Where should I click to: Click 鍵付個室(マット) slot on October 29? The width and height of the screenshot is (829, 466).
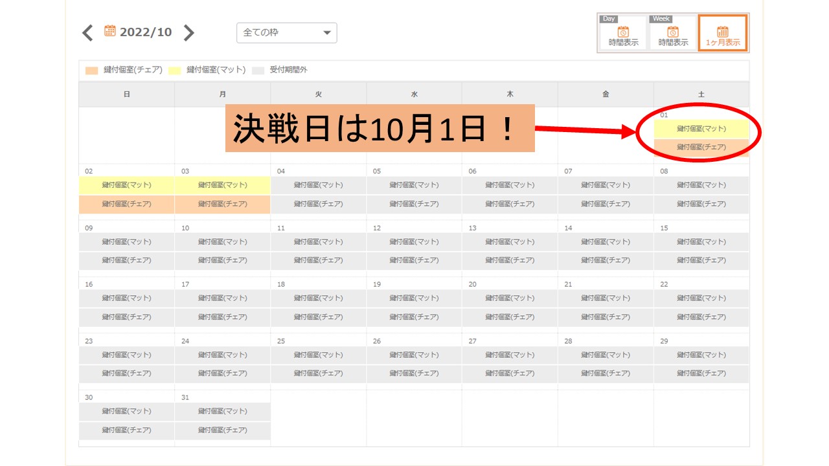[x=701, y=355]
